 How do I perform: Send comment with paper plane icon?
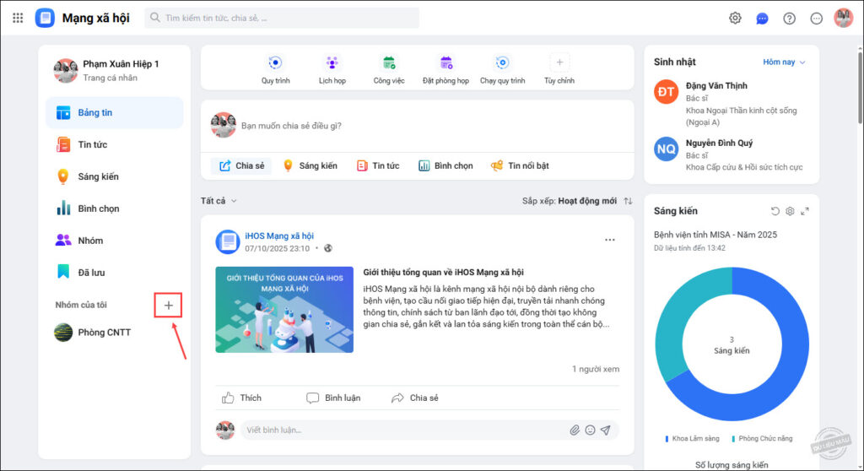point(606,430)
